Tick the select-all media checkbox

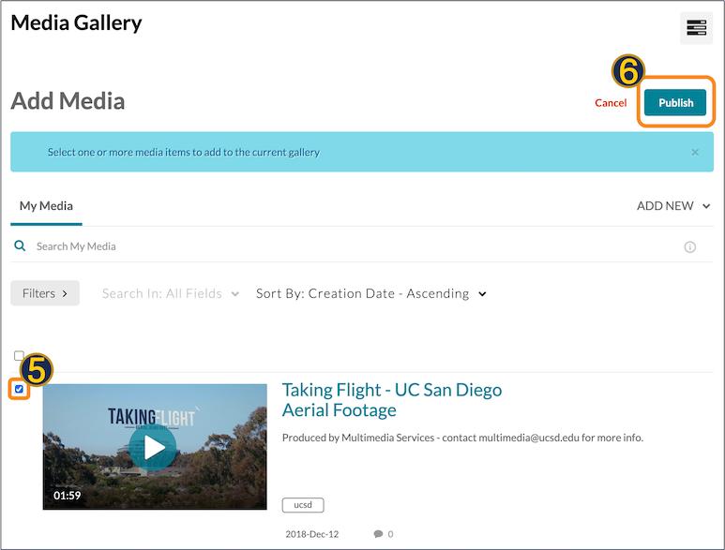(x=19, y=356)
